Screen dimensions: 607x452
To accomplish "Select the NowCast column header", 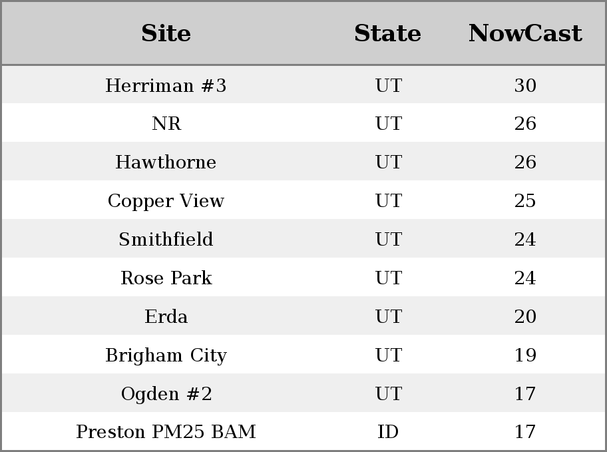I will click(x=525, y=33).
